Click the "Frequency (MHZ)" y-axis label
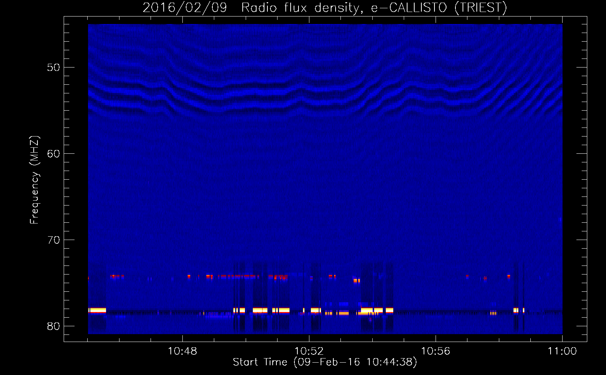606x375 pixels. click(x=34, y=180)
